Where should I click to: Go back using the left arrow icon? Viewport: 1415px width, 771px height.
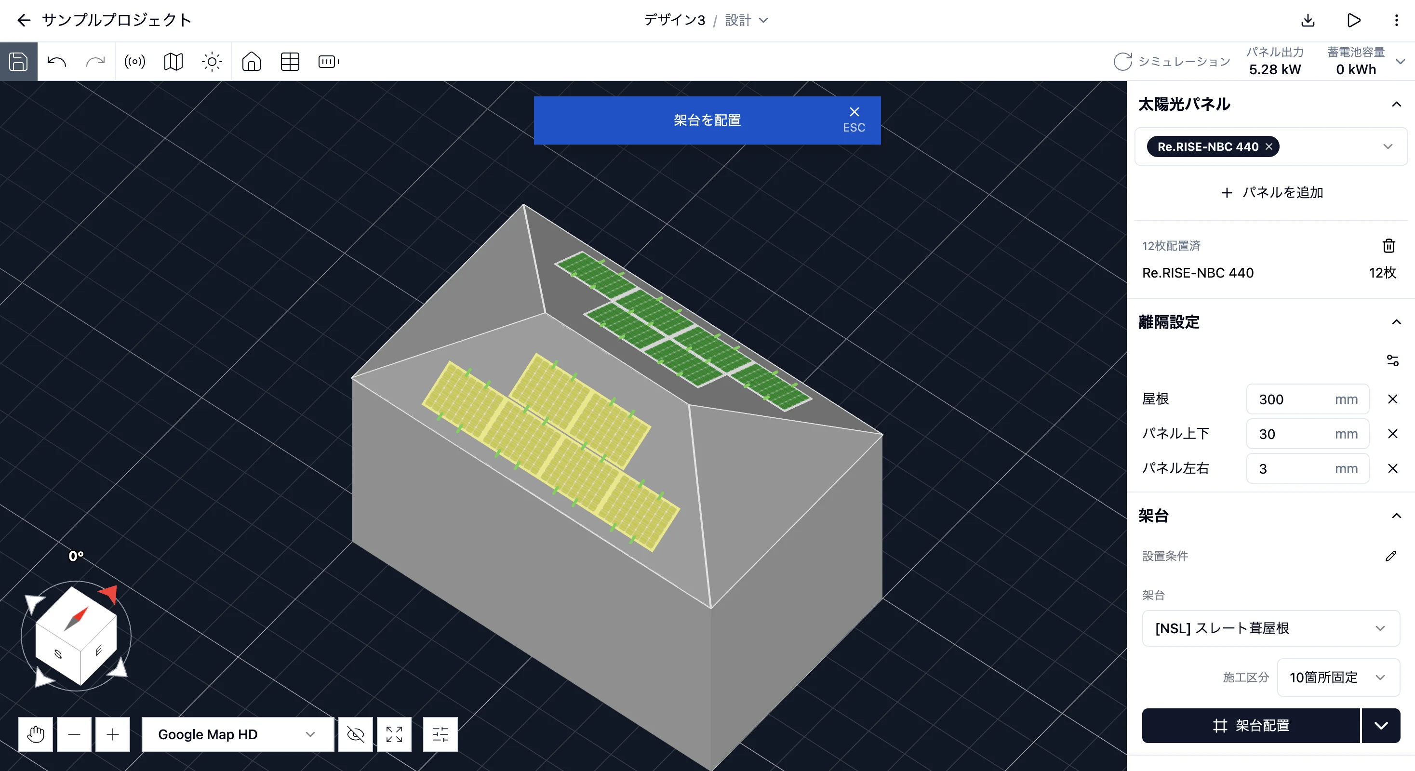point(24,20)
